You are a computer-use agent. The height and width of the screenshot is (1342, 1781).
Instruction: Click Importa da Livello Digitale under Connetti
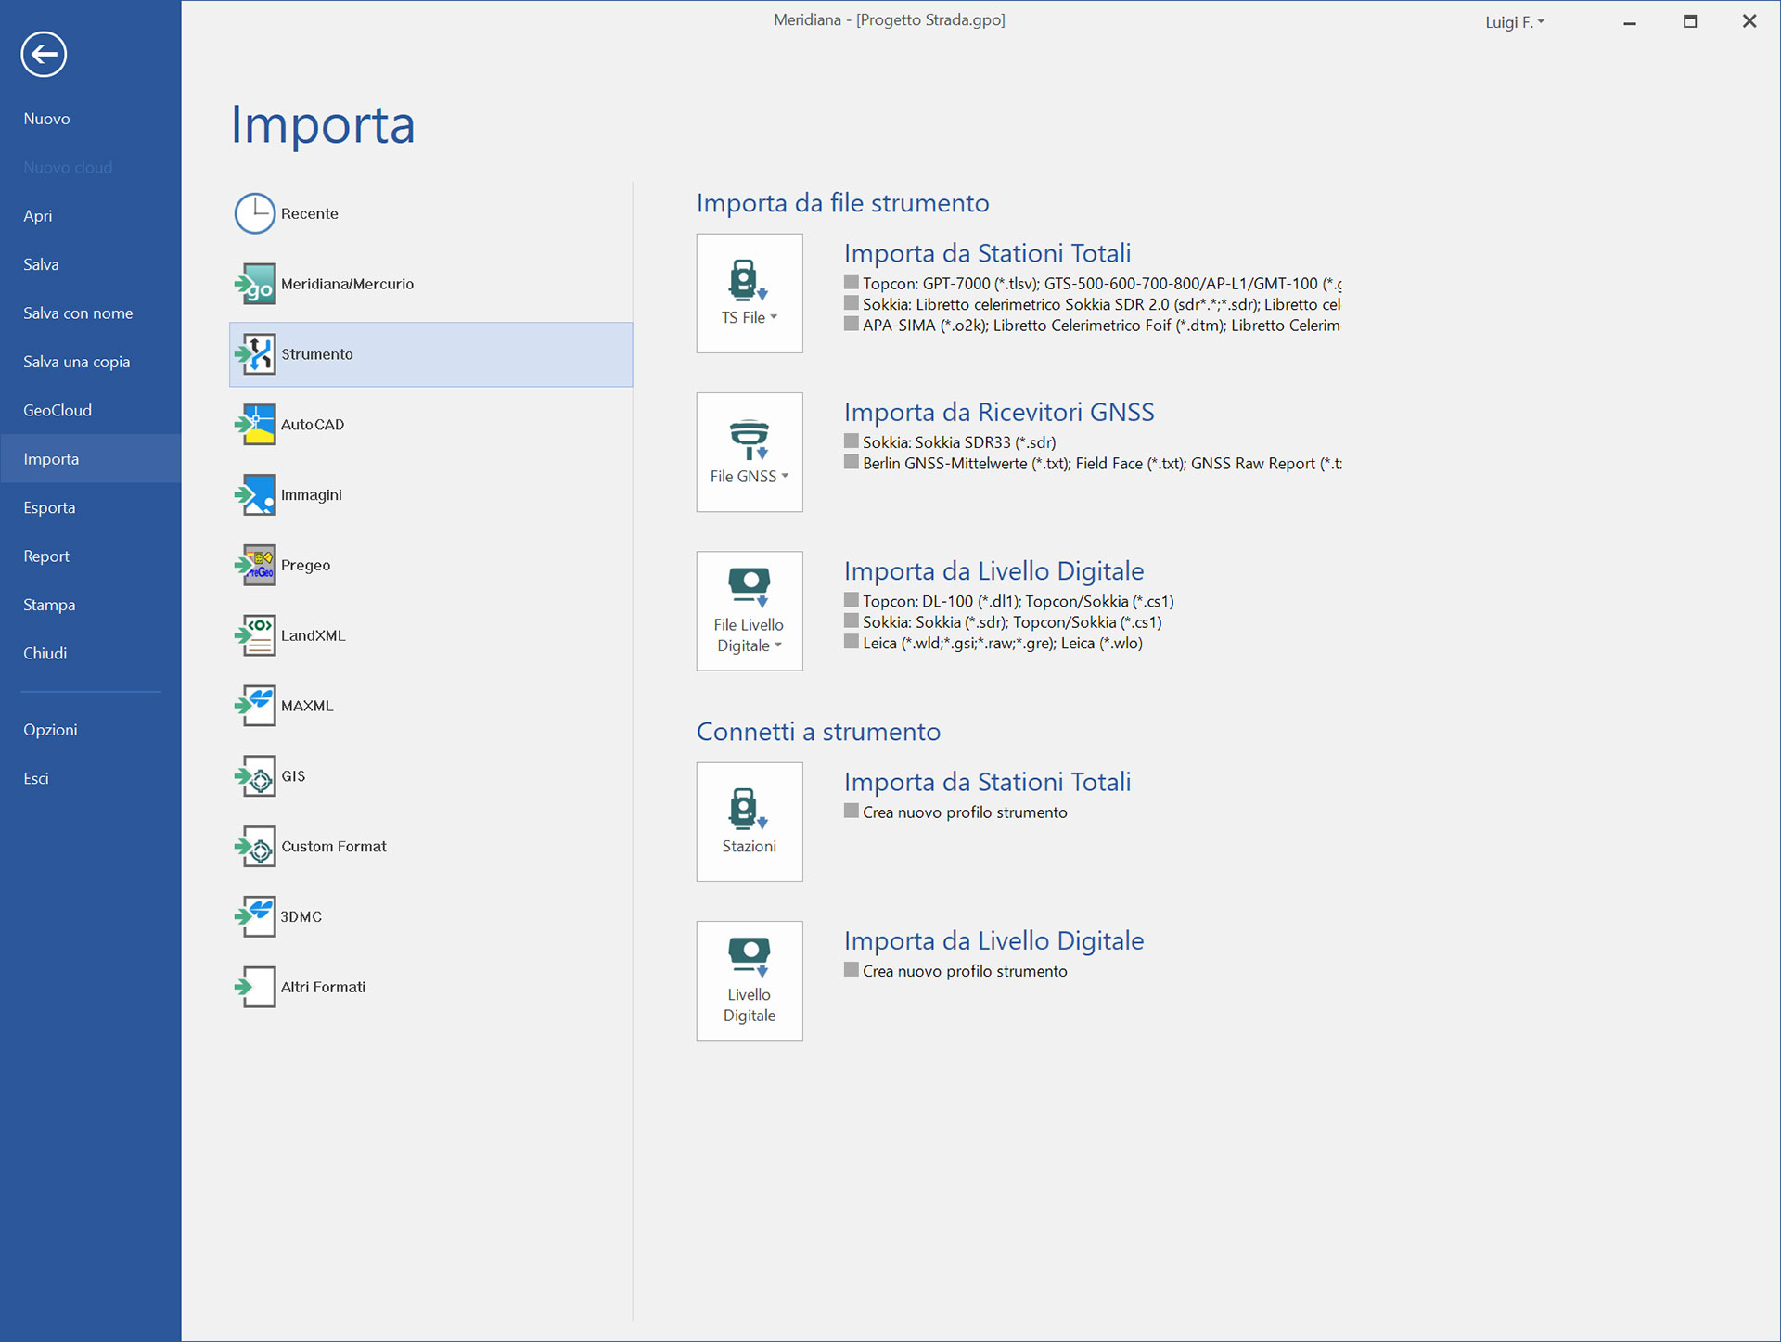tap(994, 940)
